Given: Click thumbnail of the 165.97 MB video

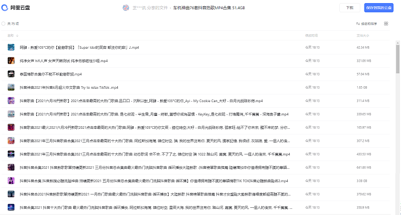Looking at the screenshot, I should tap(11, 127).
